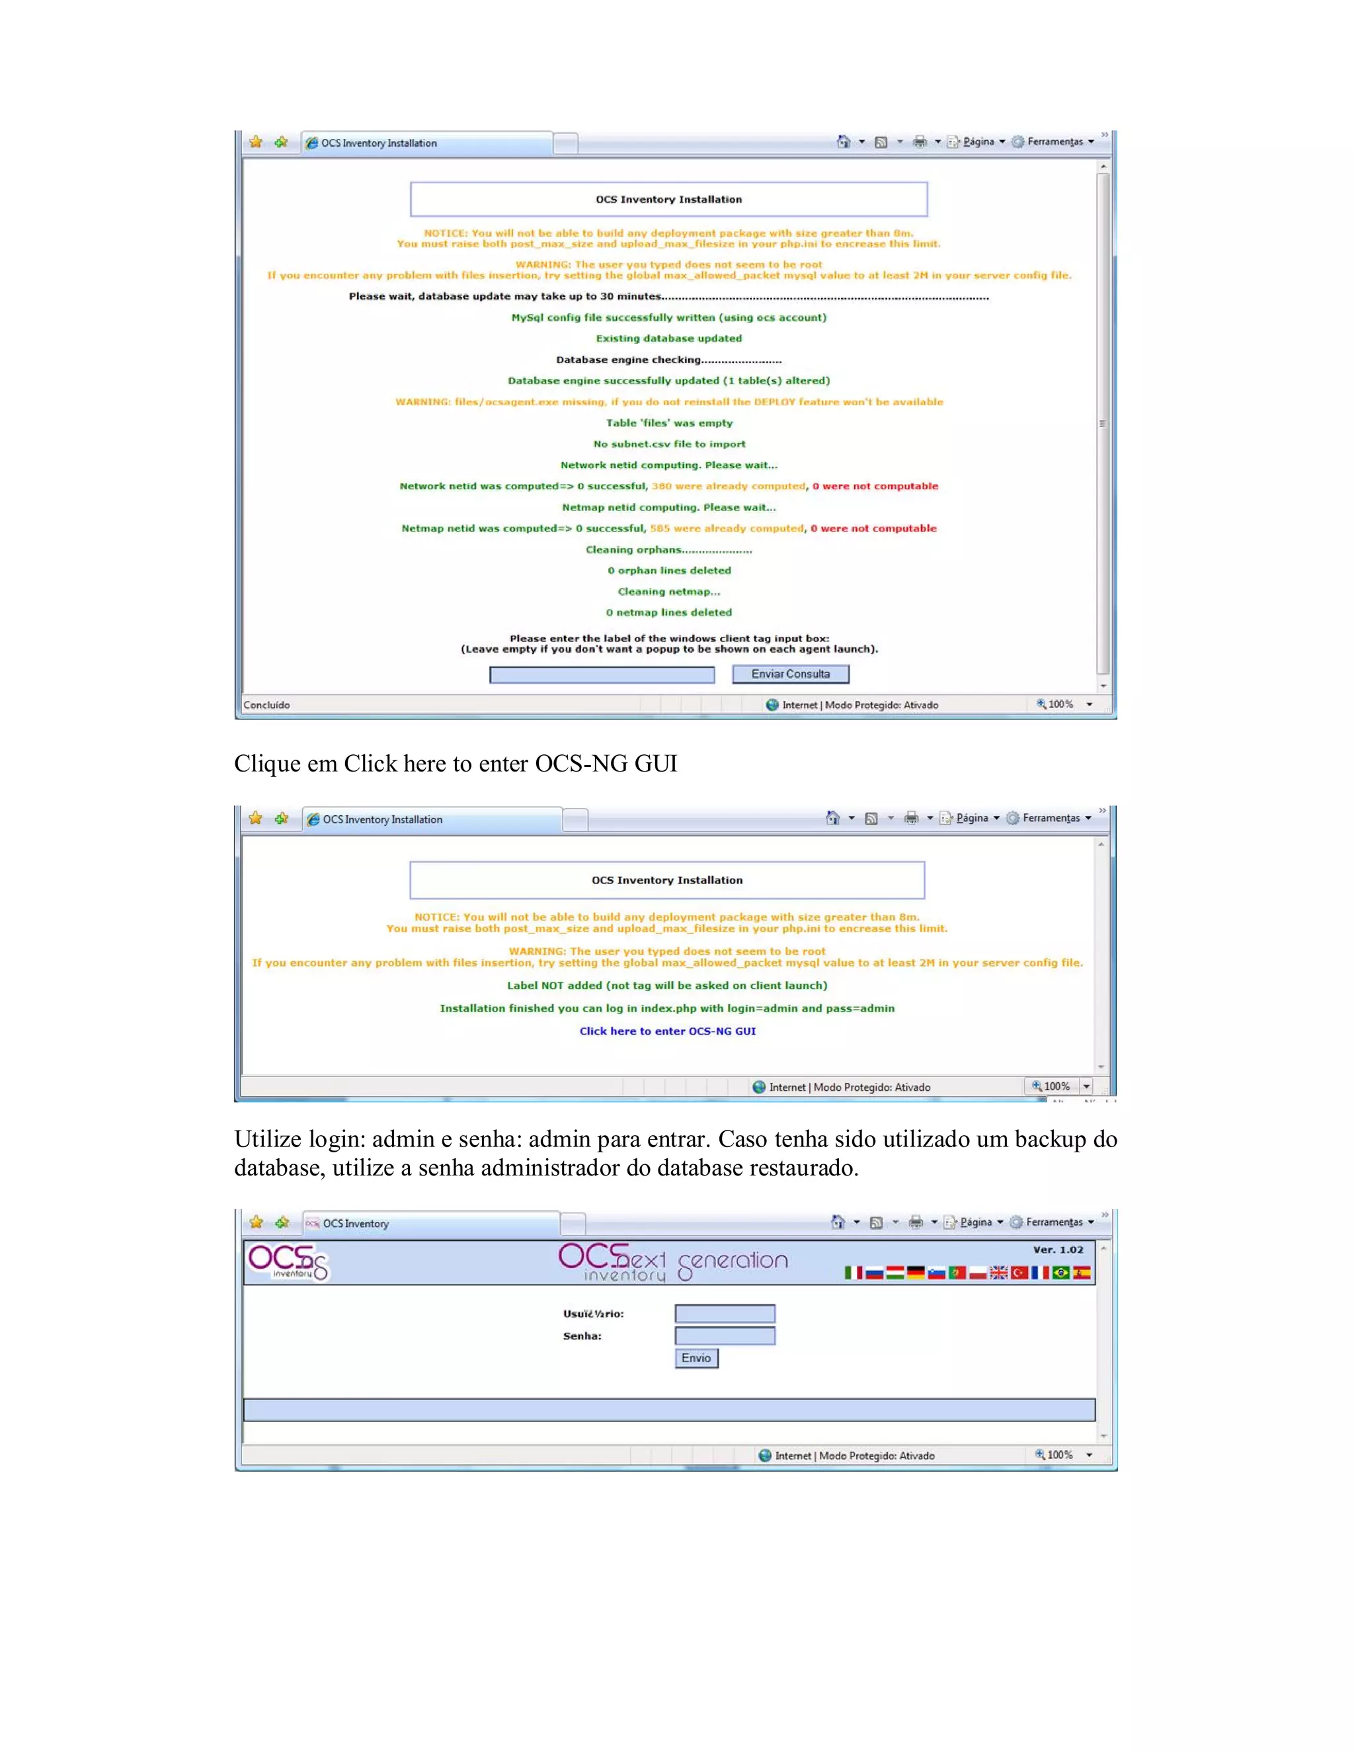1354x1752 pixels.
Task: Focus the windows client tag input box
Action: 602,674
